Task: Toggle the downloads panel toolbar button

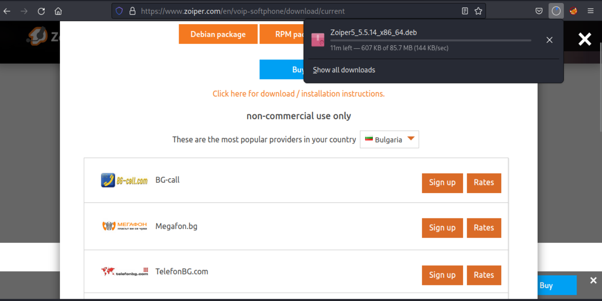Action: [556, 11]
